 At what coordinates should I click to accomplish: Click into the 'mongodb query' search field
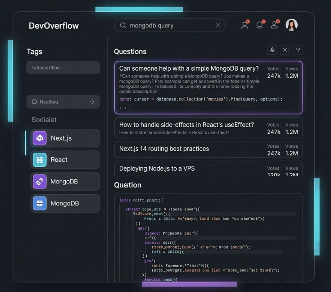[x=171, y=26]
